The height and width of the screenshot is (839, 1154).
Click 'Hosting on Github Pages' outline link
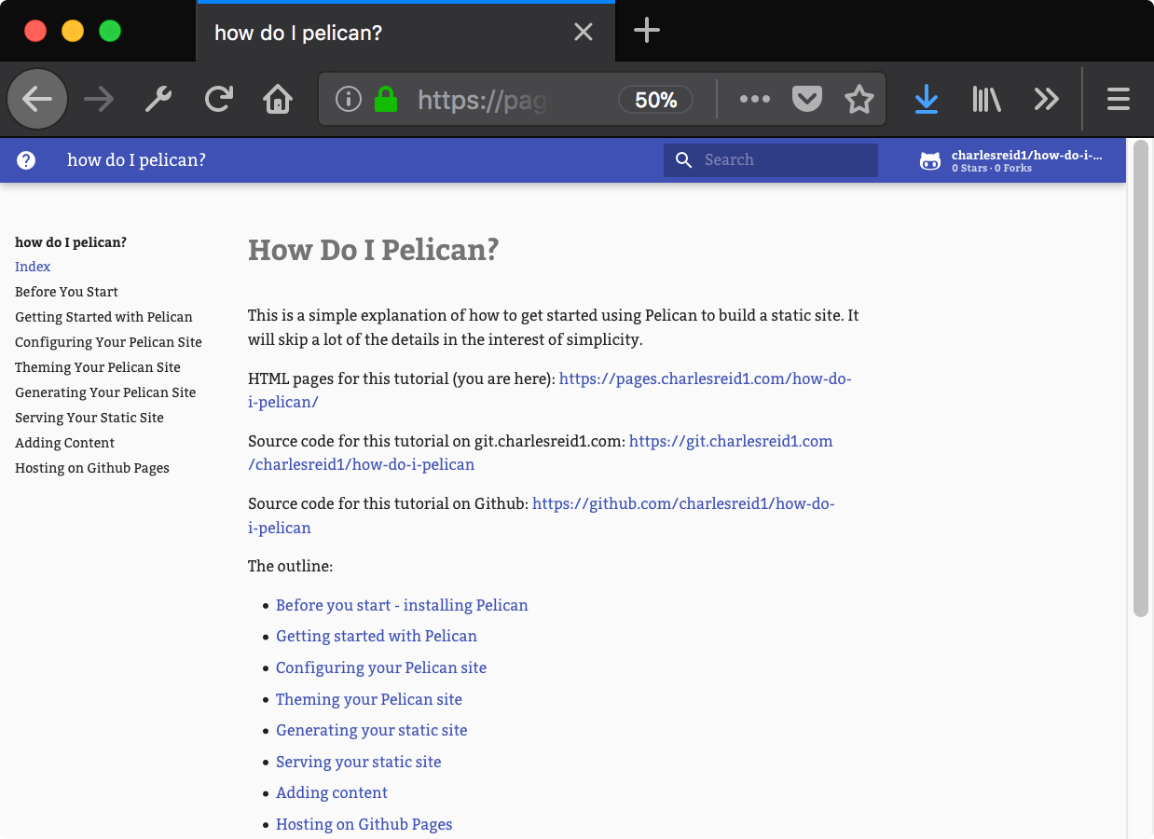click(364, 824)
